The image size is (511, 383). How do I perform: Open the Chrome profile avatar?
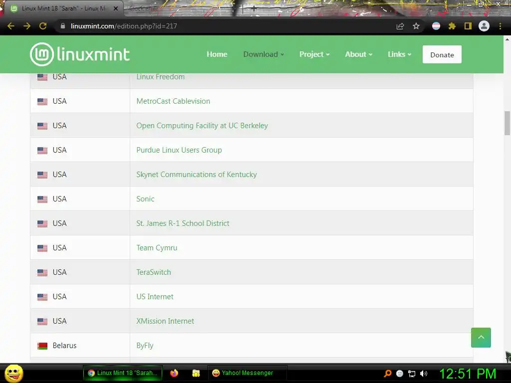pyautogui.click(x=484, y=26)
